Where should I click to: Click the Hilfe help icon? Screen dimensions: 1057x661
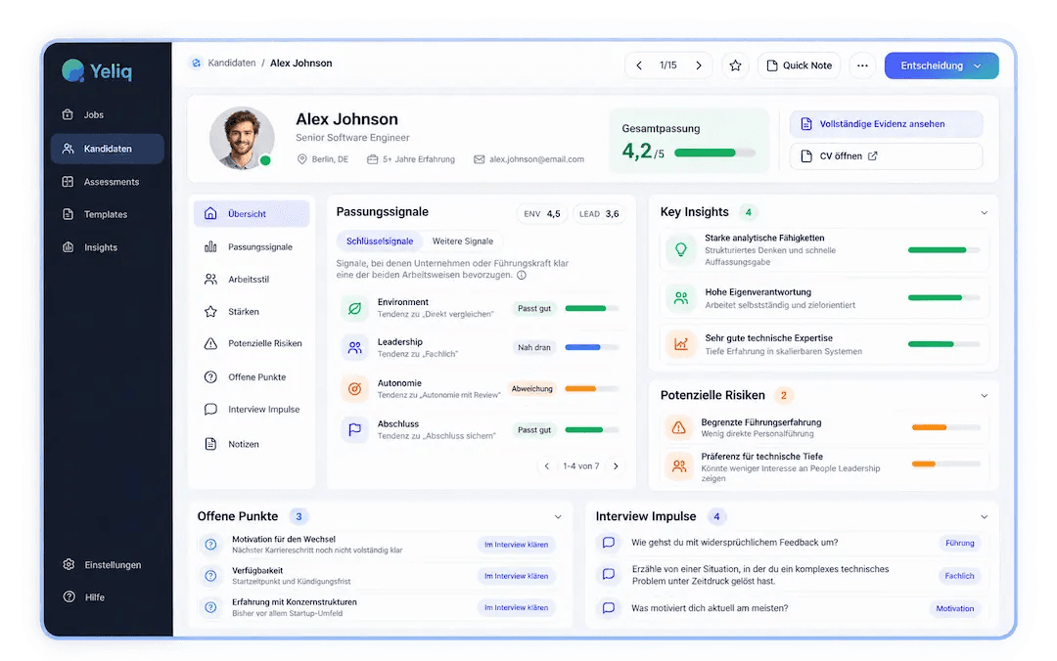point(69,596)
